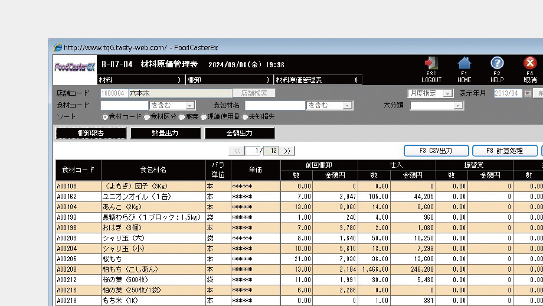Open HELP with the question mark icon
The image size is (543, 306).
[497, 63]
